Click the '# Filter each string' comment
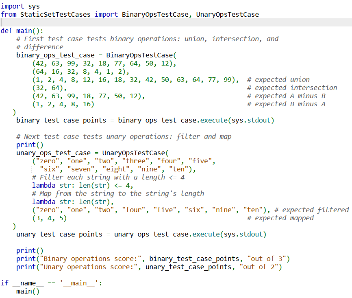This screenshot has width=352, height=298. [108, 177]
